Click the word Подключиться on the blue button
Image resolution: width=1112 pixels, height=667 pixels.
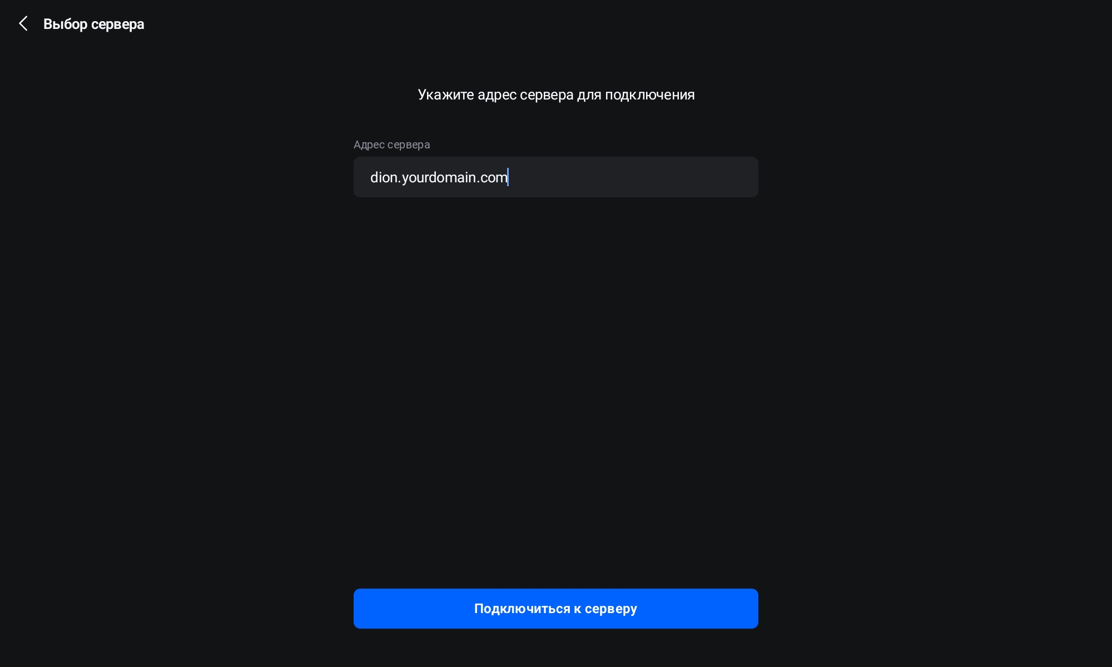point(522,609)
